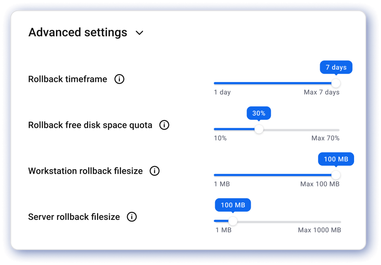Show info for Rollback free disk space quota
Screen dimensions: 381x265
click(164, 125)
